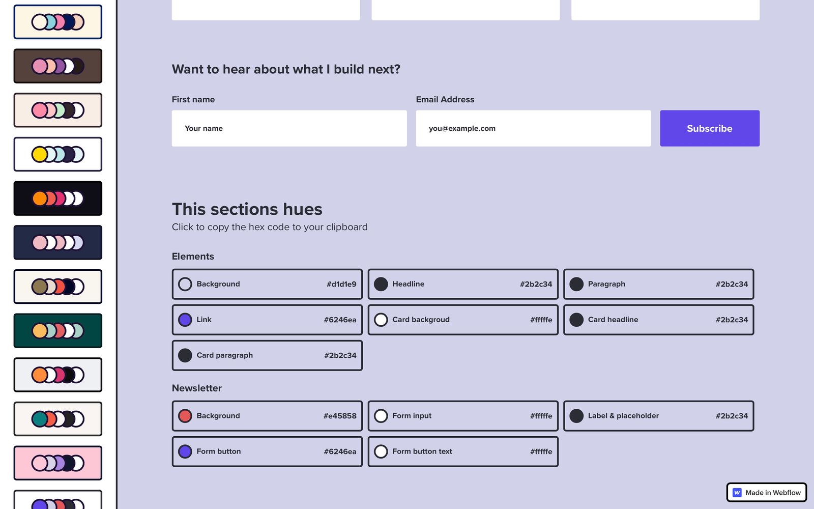The image size is (814, 509).
Task: Copy the Newsletter Background hex #e45858
Action: point(267,416)
